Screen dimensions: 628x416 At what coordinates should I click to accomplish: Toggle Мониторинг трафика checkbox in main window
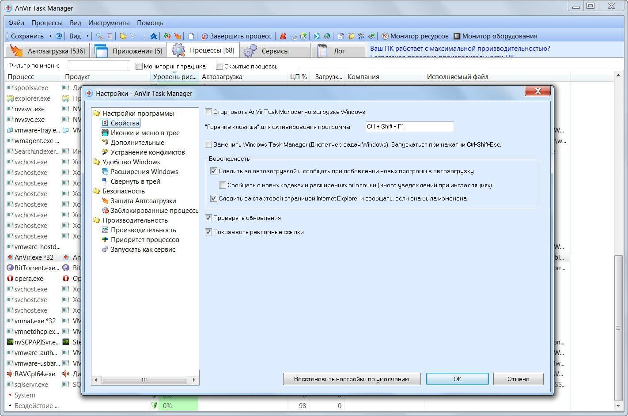(x=139, y=66)
